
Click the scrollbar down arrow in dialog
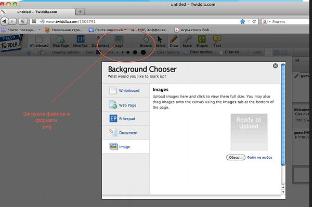point(283,192)
